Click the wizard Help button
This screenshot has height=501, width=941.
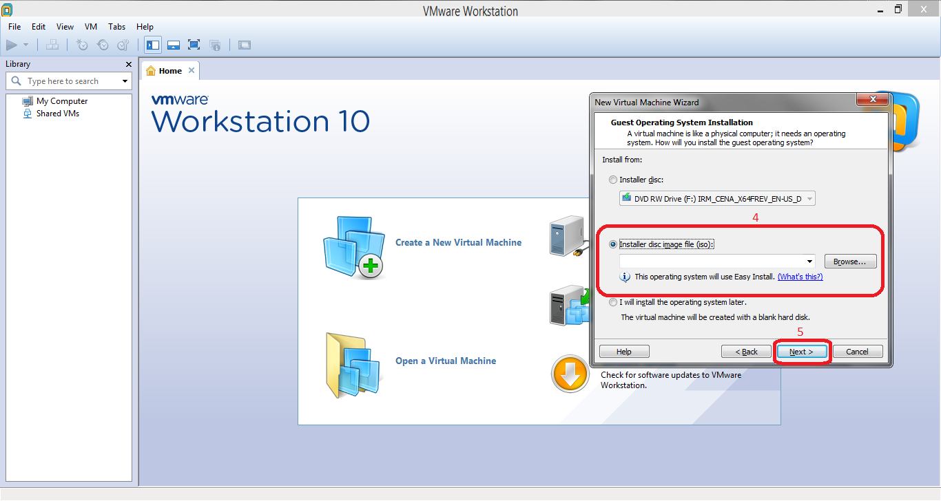point(624,352)
